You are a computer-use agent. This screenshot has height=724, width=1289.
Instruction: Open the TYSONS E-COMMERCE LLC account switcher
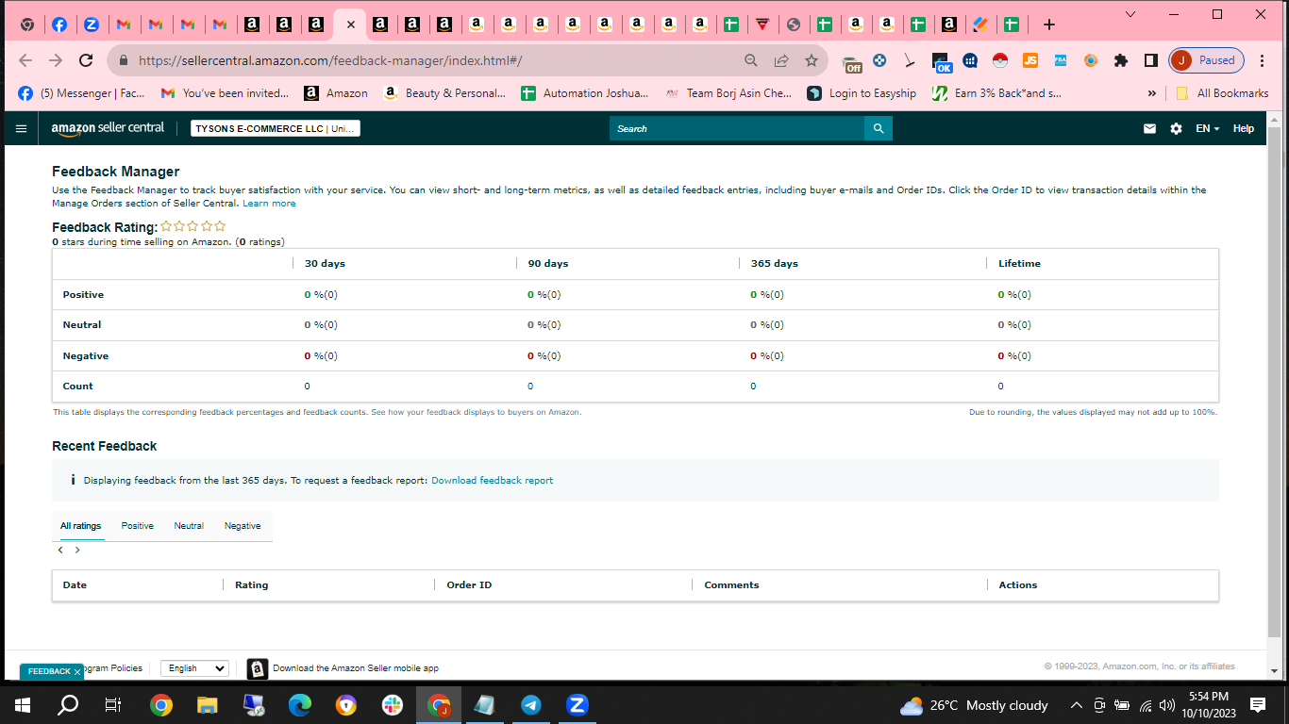pos(276,128)
